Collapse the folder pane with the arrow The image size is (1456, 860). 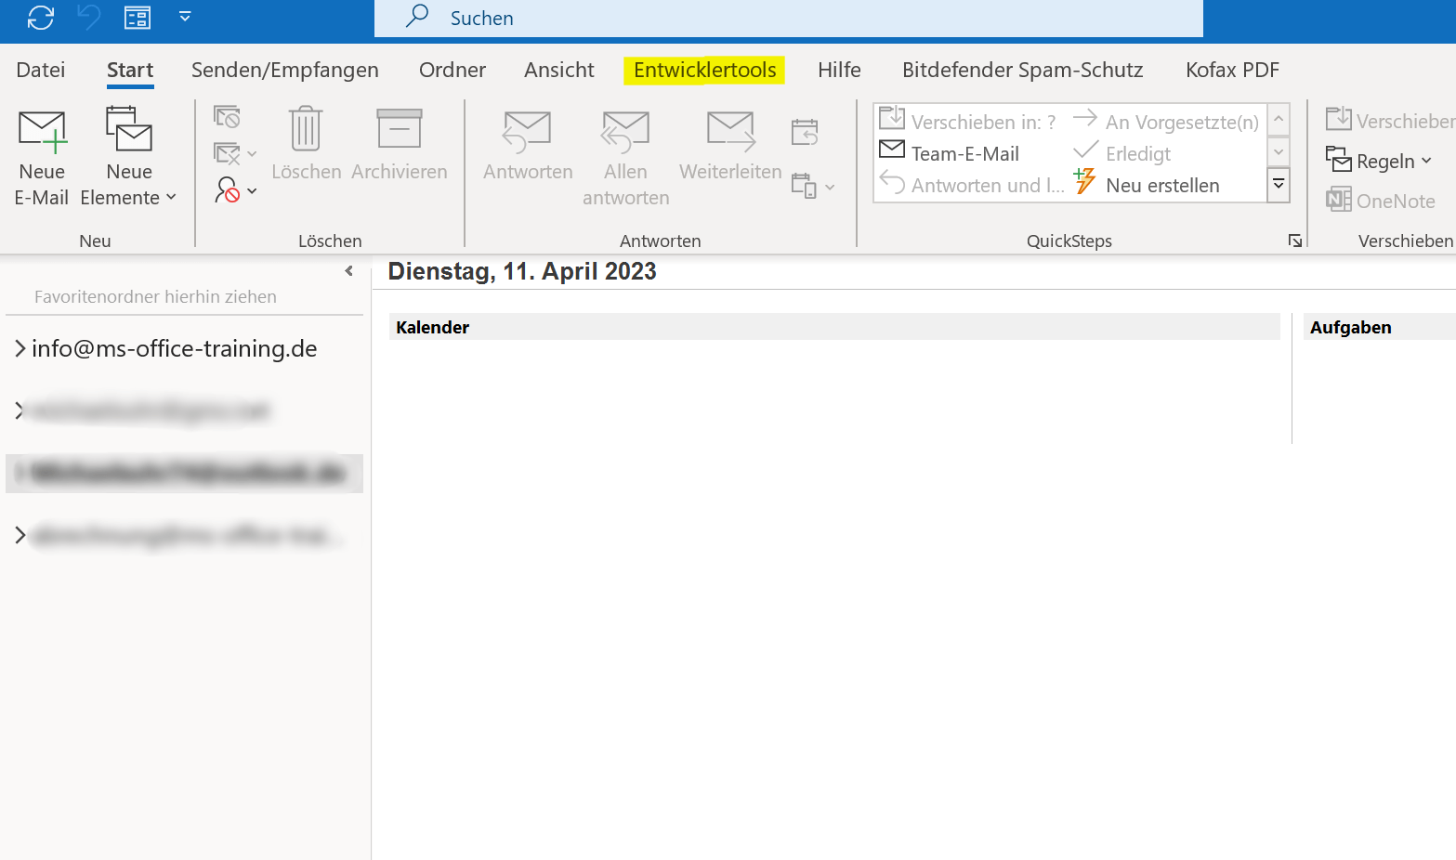click(x=348, y=271)
